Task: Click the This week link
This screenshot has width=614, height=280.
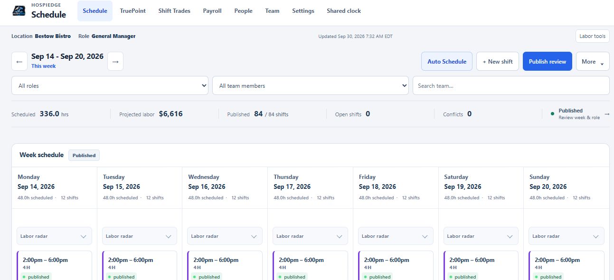Action: pyautogui.click(x=44, y=66)
